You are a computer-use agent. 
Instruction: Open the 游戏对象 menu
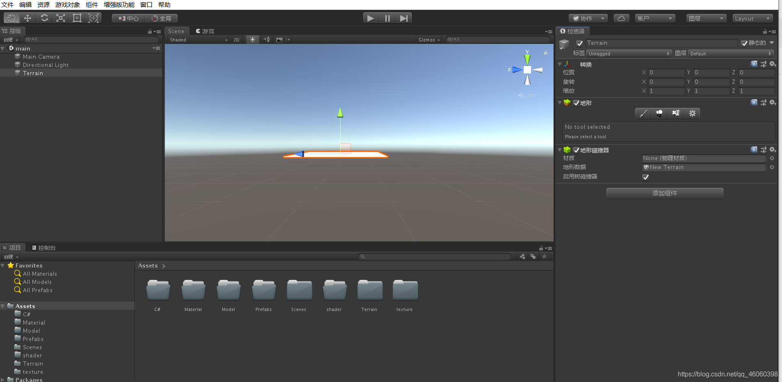pyautogui.click(x=68, y=5)
